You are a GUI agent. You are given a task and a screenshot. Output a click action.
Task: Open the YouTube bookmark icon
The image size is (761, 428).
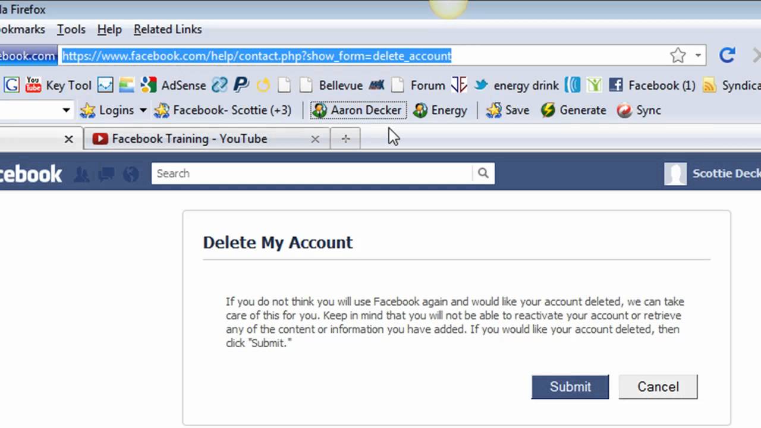point(33,85)
